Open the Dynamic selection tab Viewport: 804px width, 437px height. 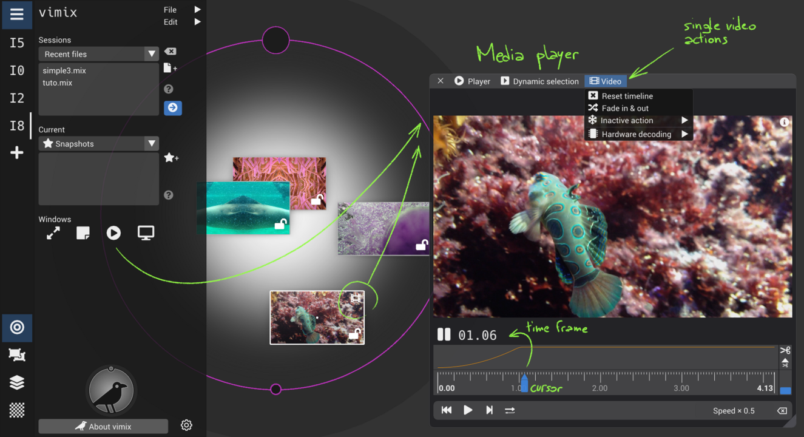tap(539, 81)
